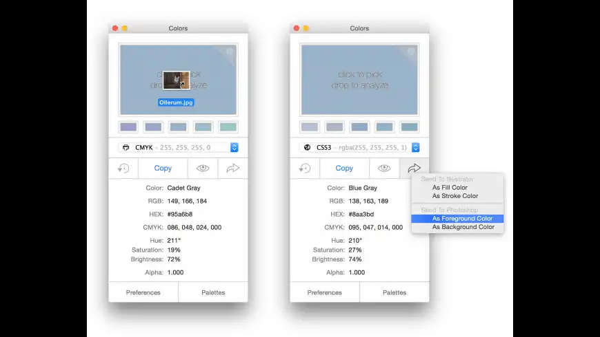Viewport: 600px width, 337px height.
Task: Open Preferences in right Colors window
Action: point(325,293)
